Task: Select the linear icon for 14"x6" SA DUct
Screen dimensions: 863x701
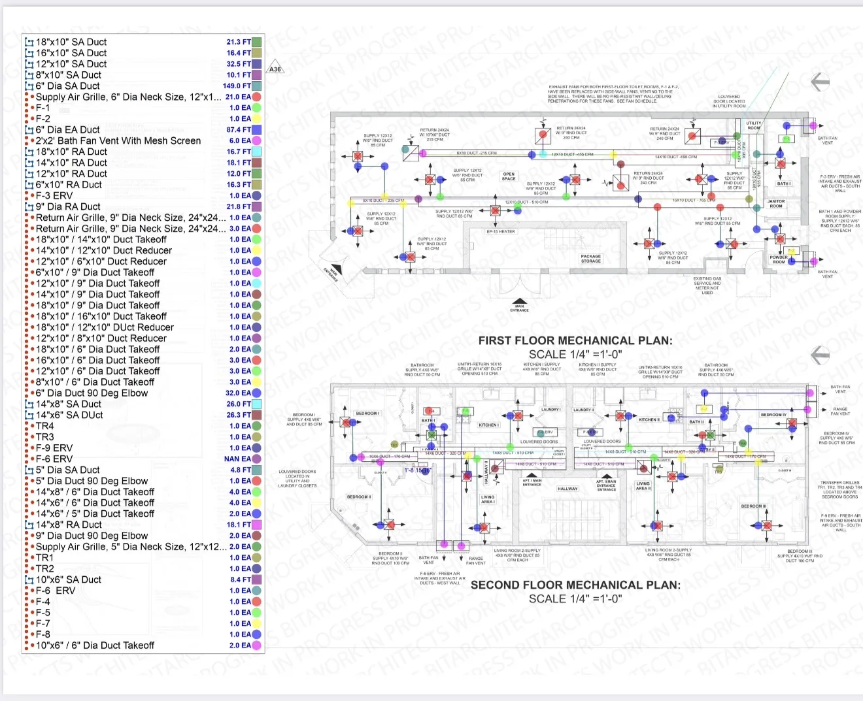Action: click(29, 415)
